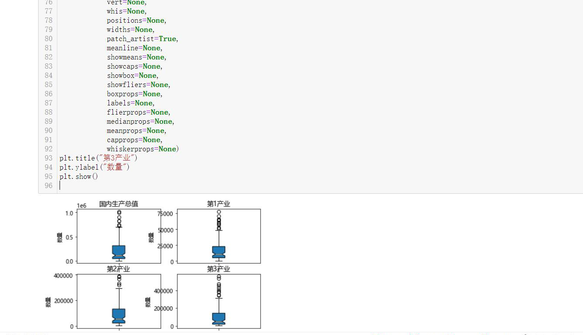
Task: Click line number 93 in gutter
Action: click(48, 158)
